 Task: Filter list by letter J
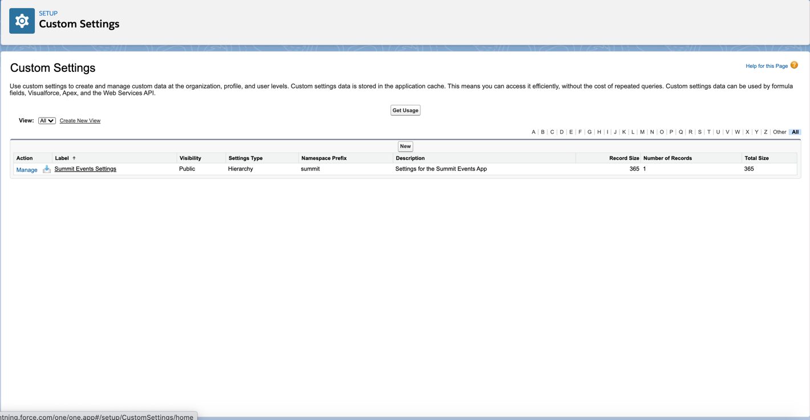click(x=615, y=132)
